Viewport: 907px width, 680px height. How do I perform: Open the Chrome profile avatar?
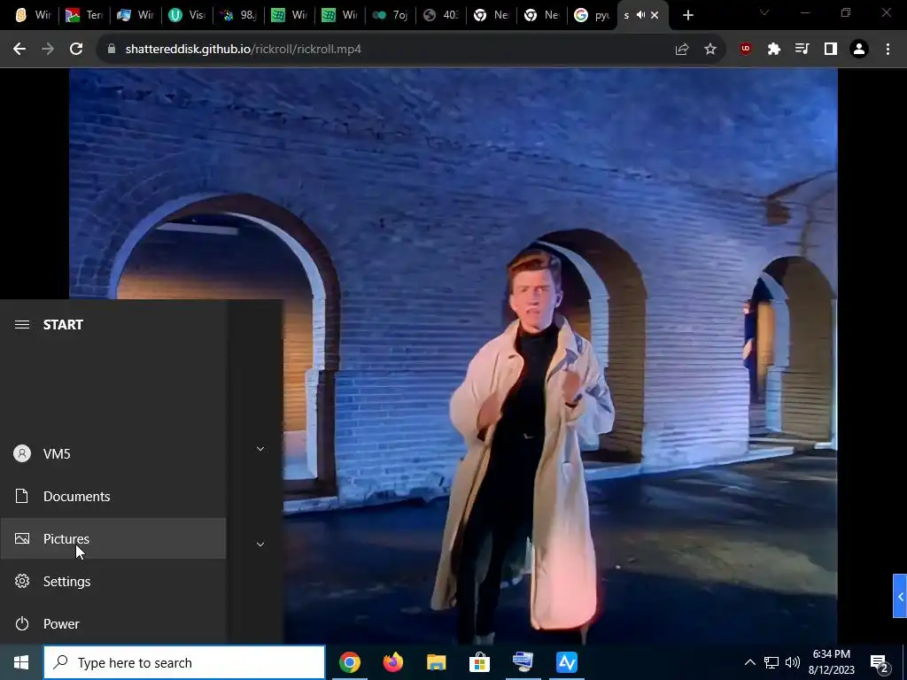pos(859,50)
